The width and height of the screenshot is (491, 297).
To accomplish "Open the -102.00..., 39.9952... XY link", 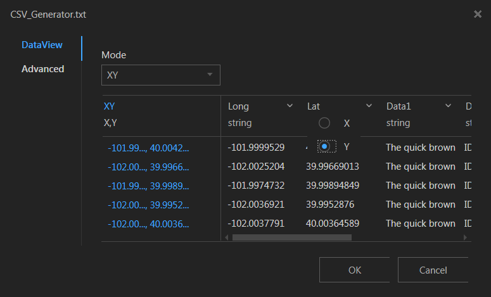I will pyautogui.click(x=148, y=205).
